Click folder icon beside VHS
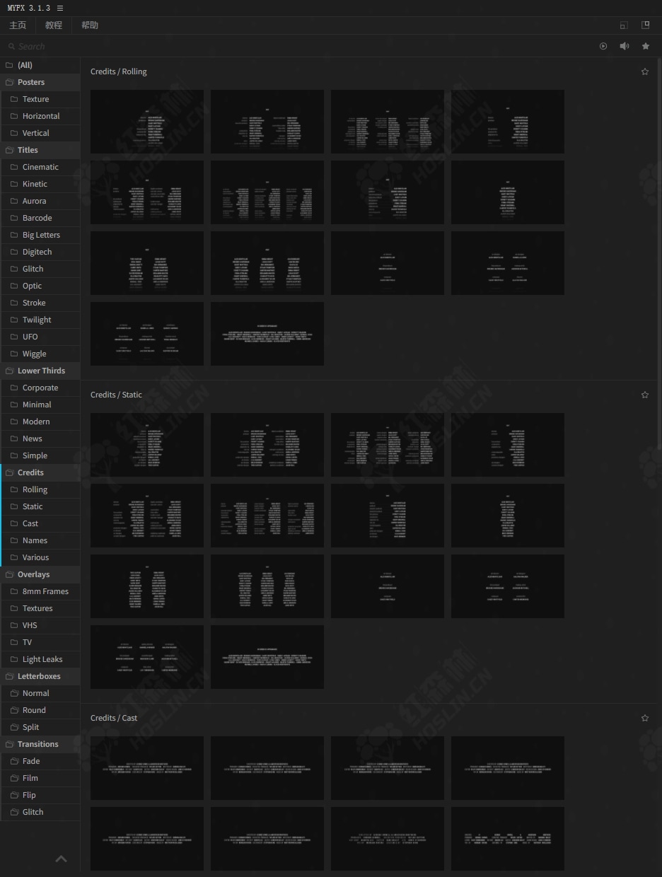Viewport: 662px width, 877px height. pos(14,625)
